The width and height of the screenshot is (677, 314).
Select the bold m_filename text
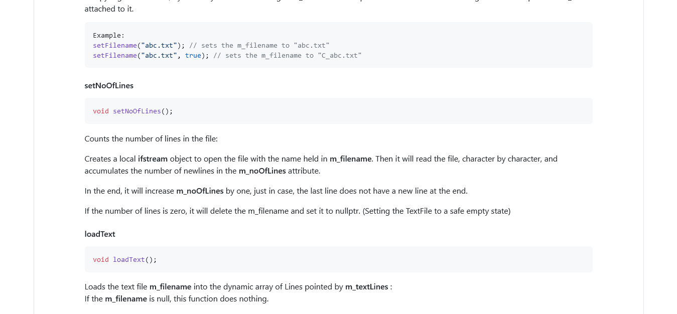pos(351,159)
